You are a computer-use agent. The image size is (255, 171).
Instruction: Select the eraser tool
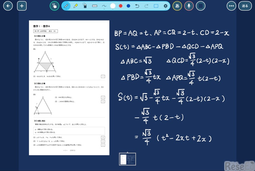[85, 6]
